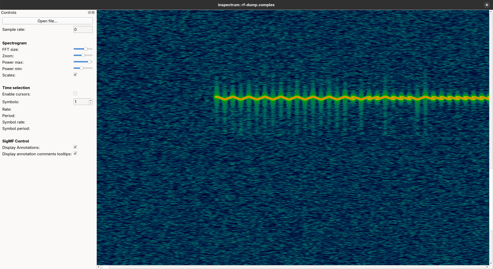The image size is (493, 269).
Task: Click the FFT size slider
Action: point(83,49)
